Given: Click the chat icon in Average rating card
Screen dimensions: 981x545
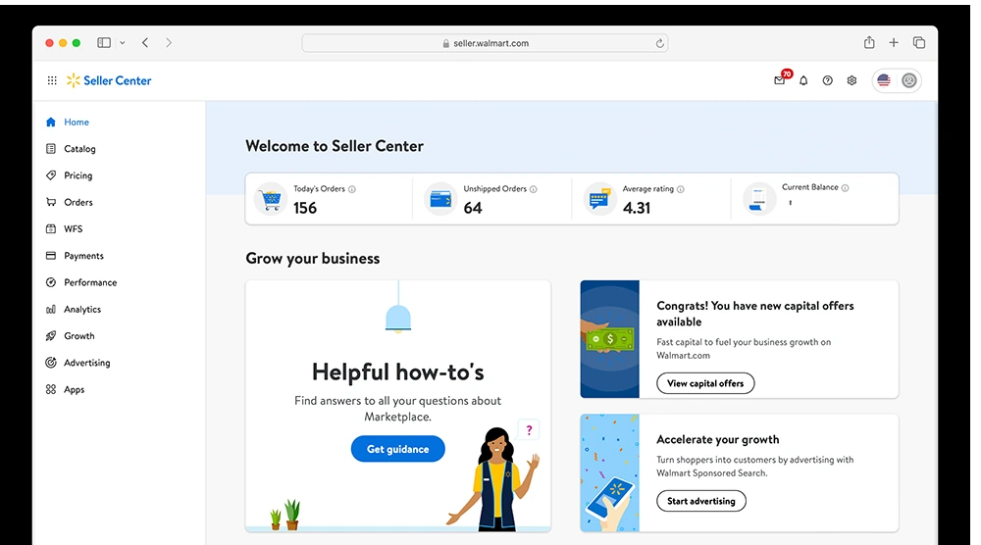Looking at the screenshot, I should (x=599, y=199).
